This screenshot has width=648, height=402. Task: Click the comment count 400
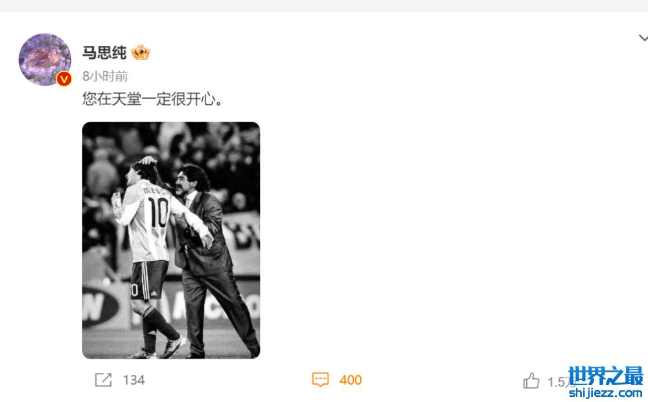point(351,380)
